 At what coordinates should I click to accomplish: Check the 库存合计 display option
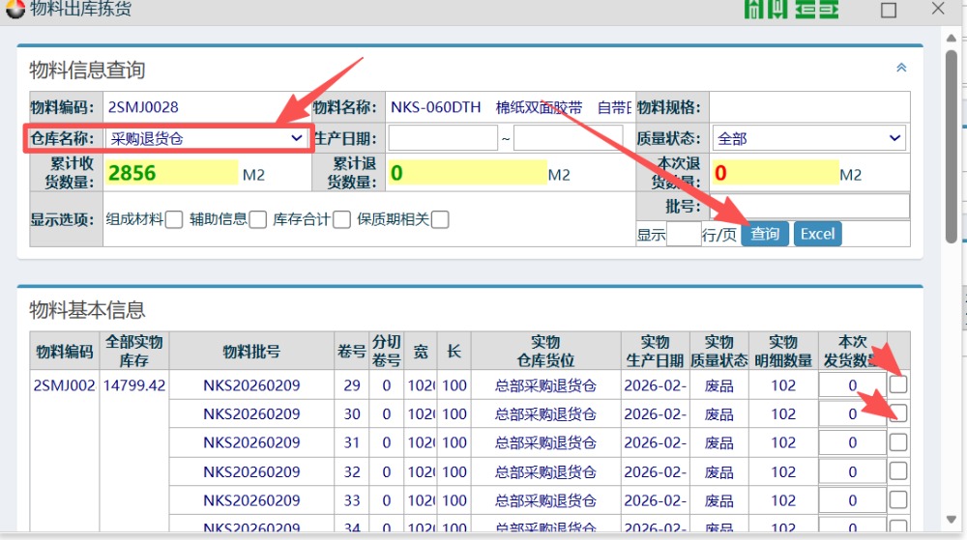pyautogui.click(x=341, y=219)
